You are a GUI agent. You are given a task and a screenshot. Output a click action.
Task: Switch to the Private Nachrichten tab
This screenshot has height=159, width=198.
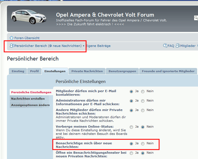(87, 71)
